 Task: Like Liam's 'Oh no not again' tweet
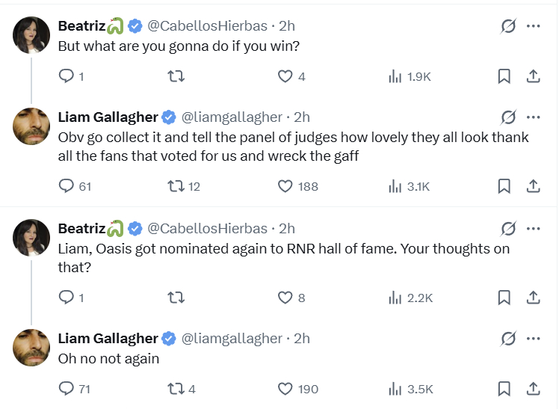click(285, 389)
